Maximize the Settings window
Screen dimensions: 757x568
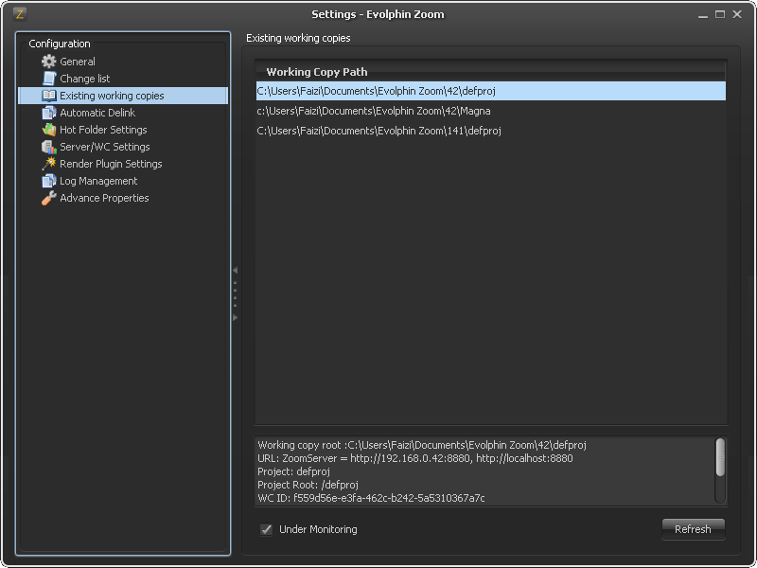(x=720, y=14)
